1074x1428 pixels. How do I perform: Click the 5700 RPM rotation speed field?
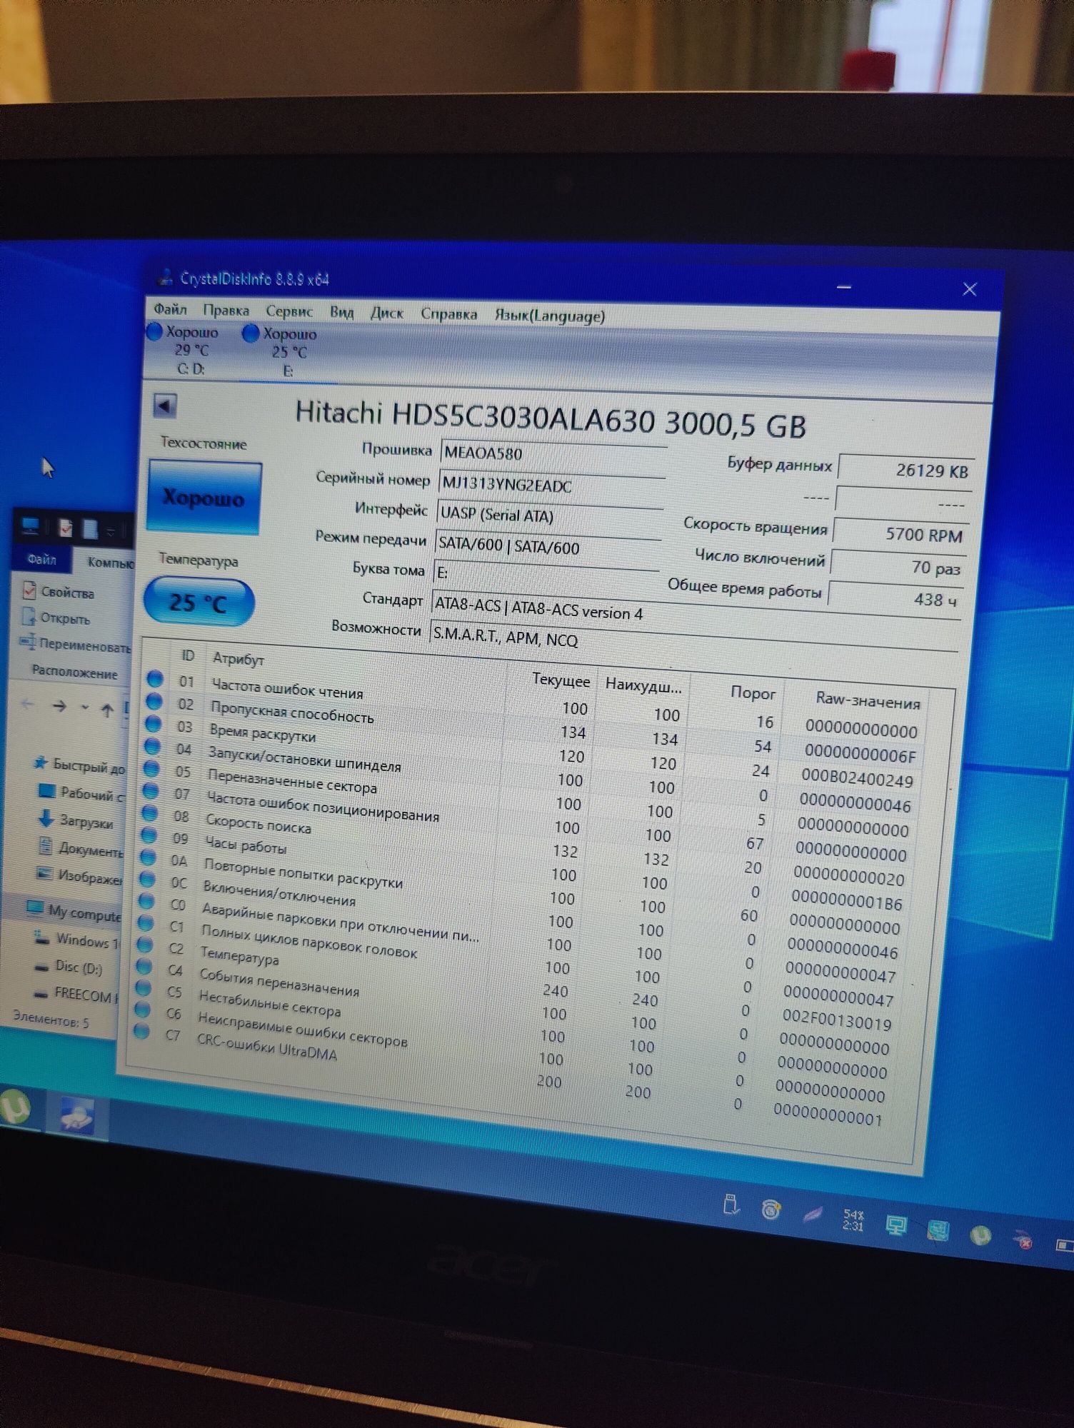900,534
